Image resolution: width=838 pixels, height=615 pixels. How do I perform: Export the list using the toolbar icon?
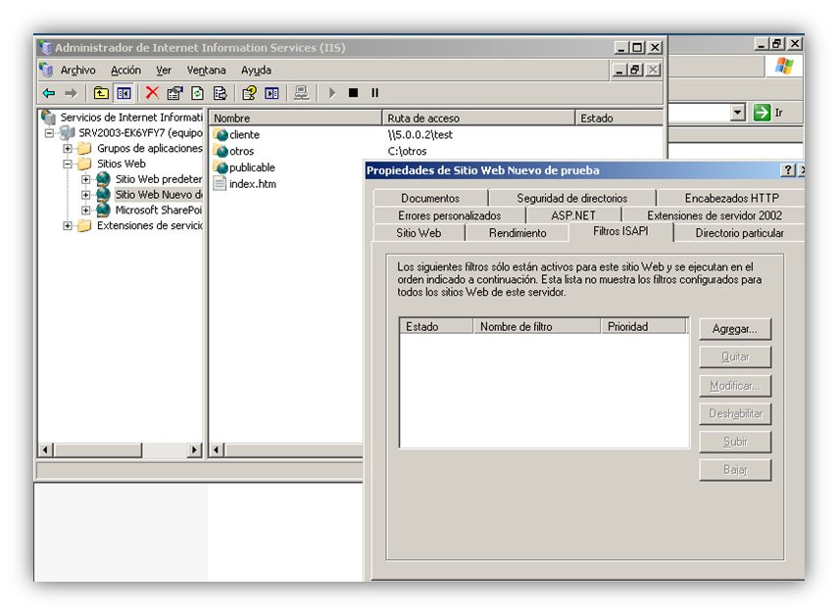[x=220, y=93]
